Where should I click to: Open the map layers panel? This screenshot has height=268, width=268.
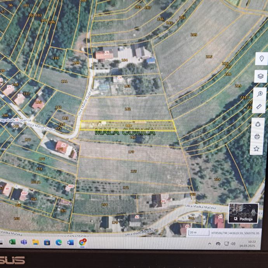(x=261, y=76)
